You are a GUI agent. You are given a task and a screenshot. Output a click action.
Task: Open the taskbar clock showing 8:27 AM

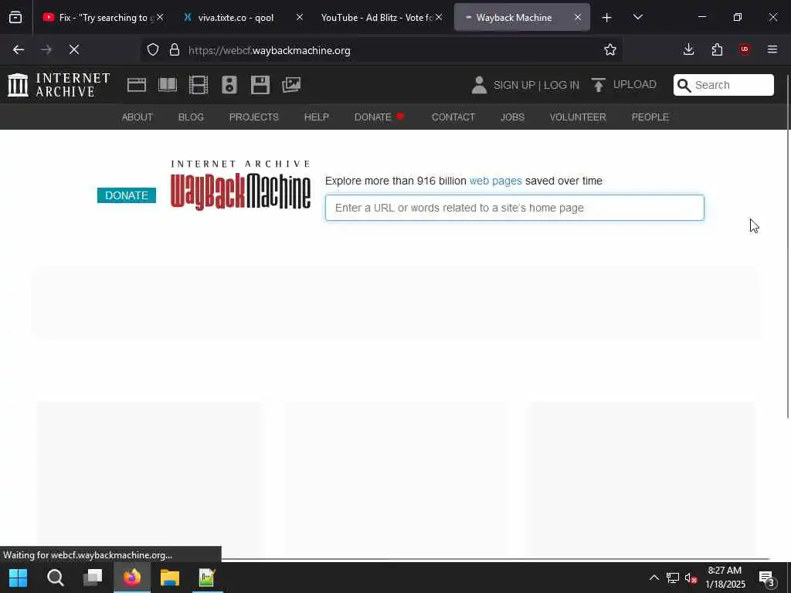coord(725,578)
